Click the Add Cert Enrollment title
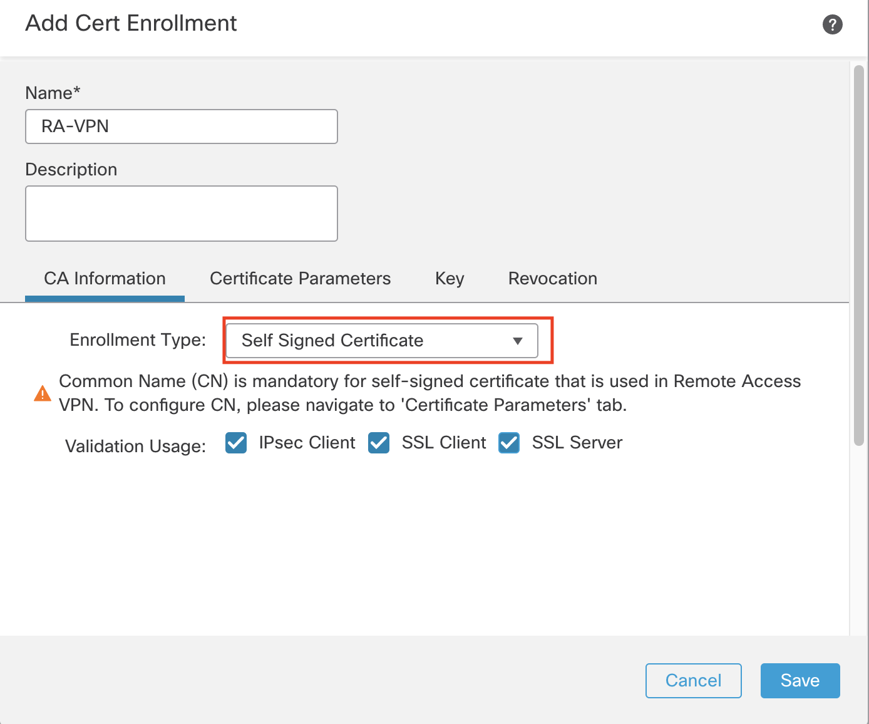This screenshot has width=869, height=724. click(131, 23)
